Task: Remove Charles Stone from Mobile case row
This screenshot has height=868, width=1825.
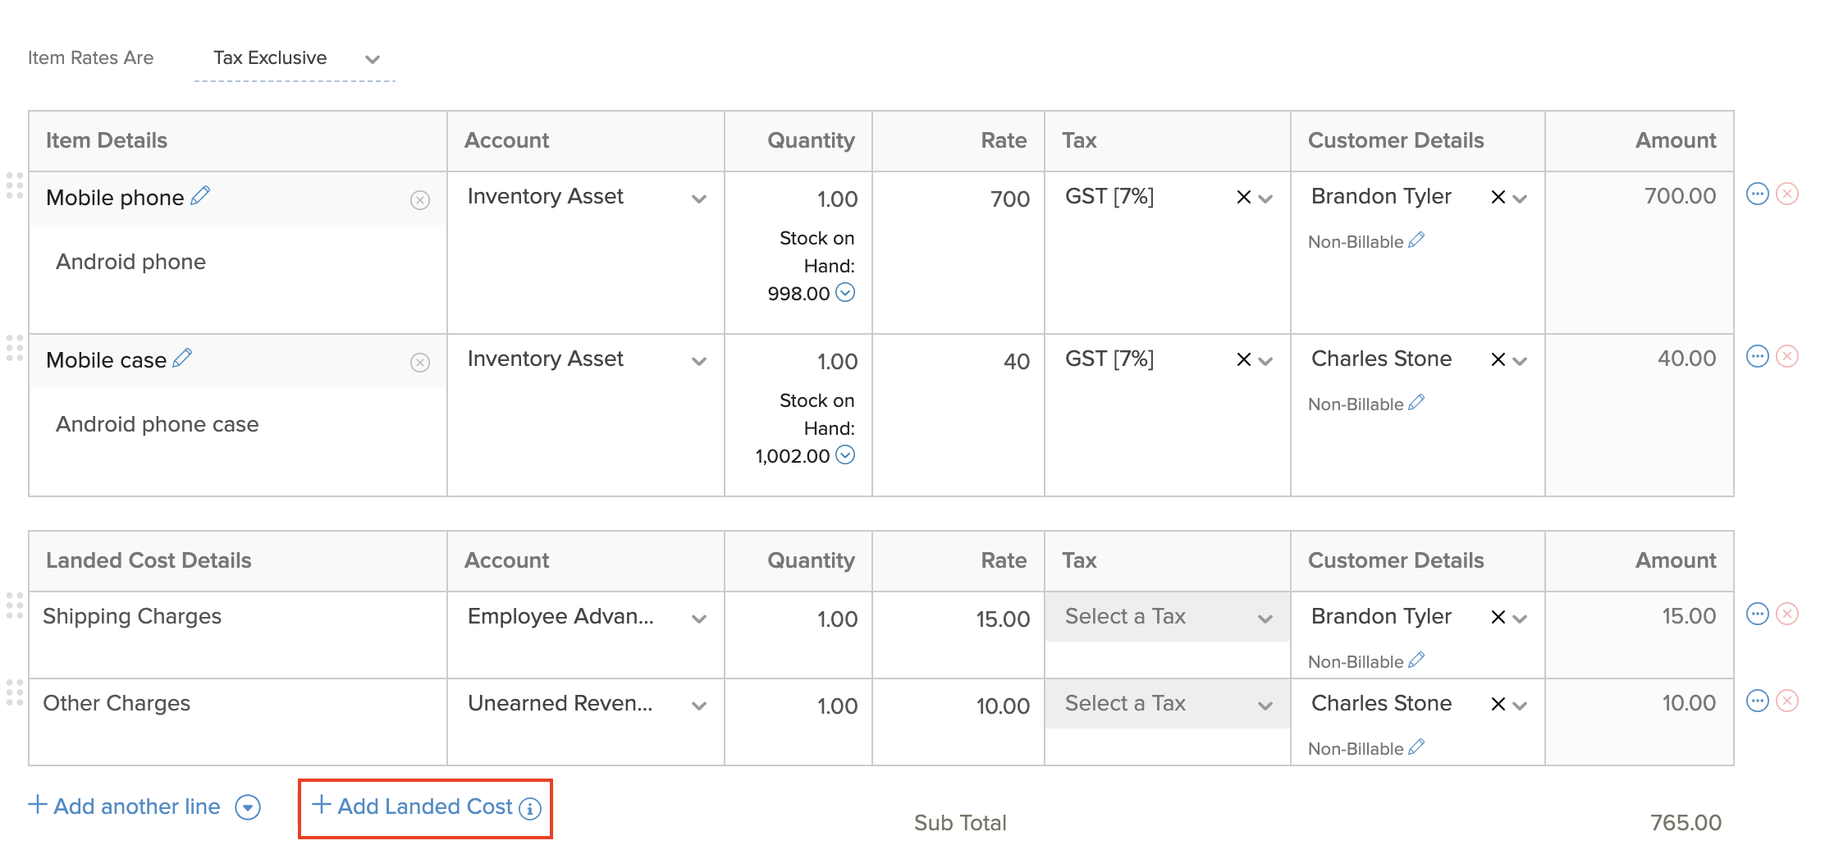Action: 1497,359
